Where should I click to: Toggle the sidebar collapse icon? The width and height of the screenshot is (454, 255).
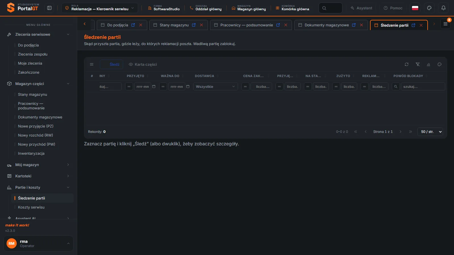click(x=49, y=8)
